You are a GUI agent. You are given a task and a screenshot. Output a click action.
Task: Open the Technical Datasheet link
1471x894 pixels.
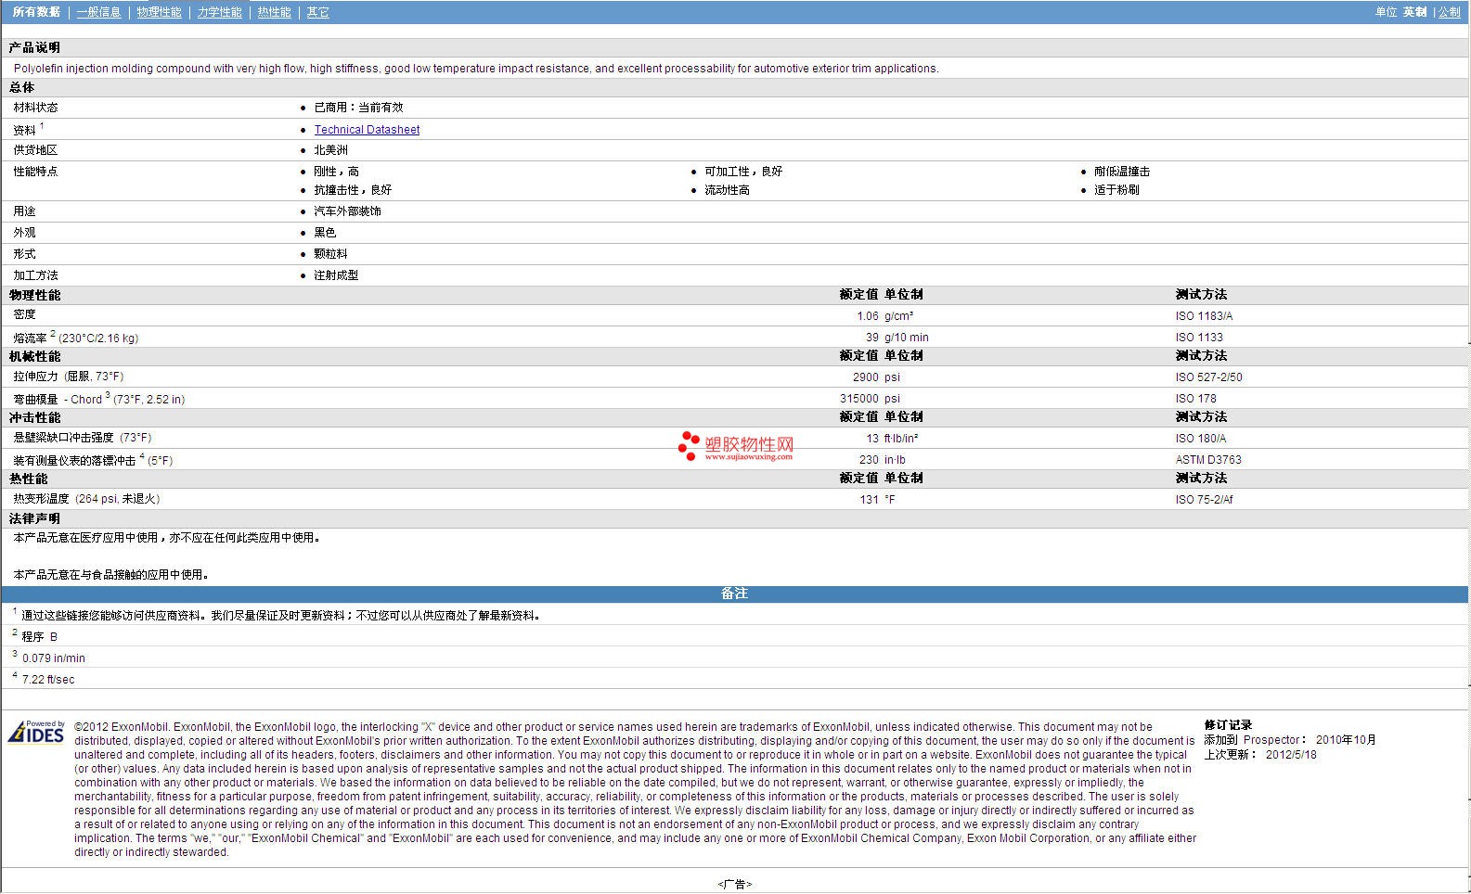[367, 130]
